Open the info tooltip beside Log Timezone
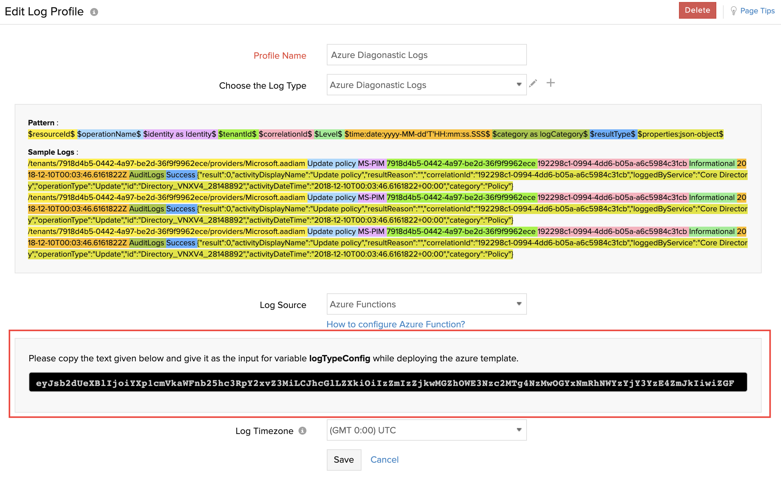 pyautogui.click(x=302, y=431)
